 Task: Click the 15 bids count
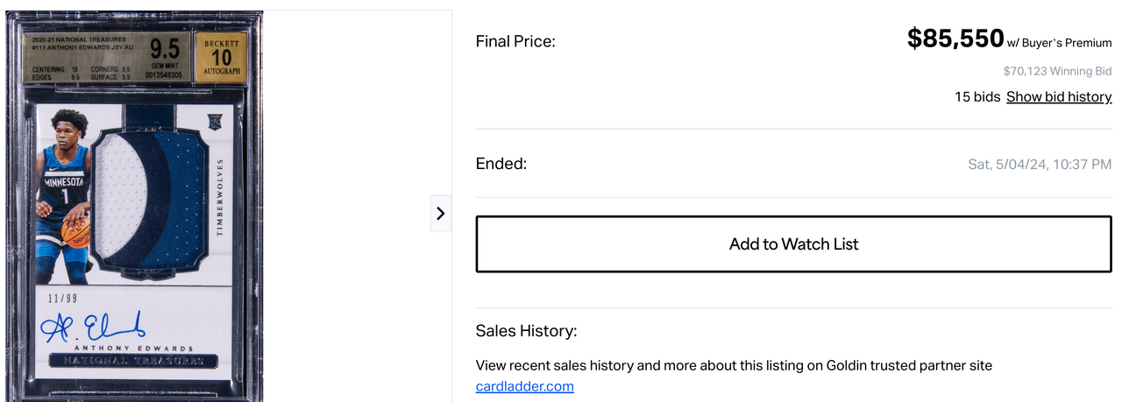pyautogui.click(x=977, y=97)
